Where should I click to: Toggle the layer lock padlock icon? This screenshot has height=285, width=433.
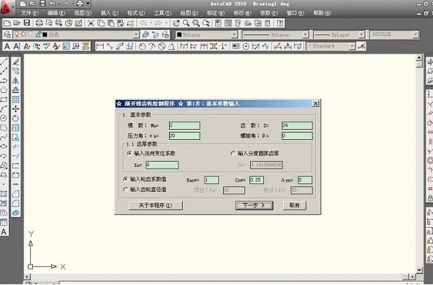coord(38,34)
